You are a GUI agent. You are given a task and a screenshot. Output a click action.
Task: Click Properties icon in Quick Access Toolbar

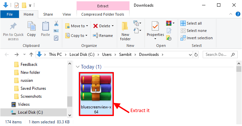click(x=17, y=5)
